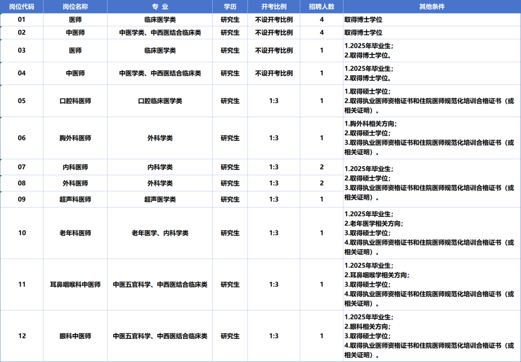521x362 pixels.
Task: Click the 学历 column header
Action: coord(230,7)
